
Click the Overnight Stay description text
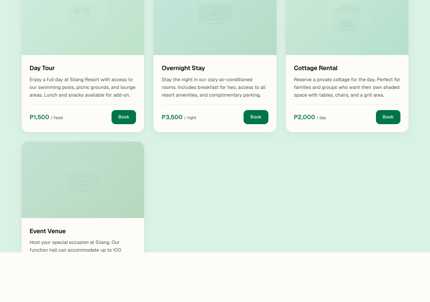click(x=215, y=87)
